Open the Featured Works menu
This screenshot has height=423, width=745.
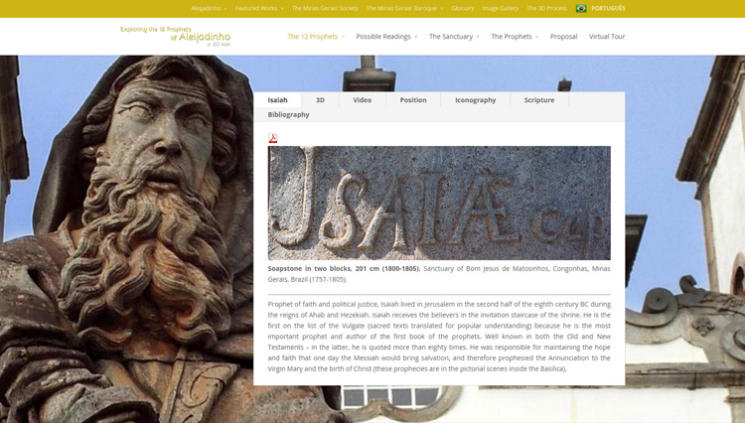tap(255, 9)
